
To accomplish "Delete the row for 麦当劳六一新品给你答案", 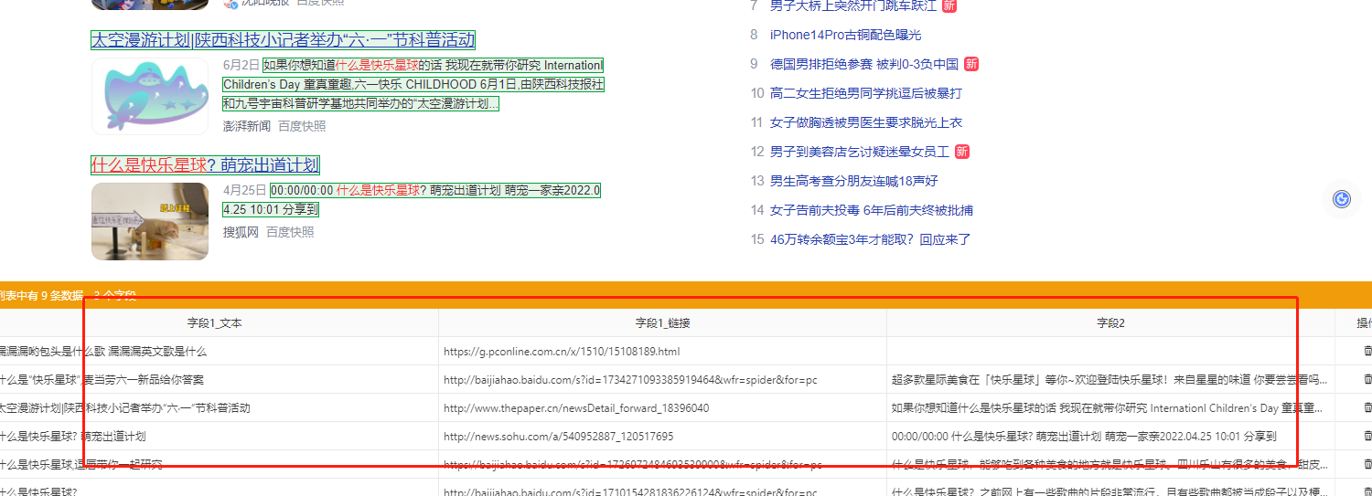I will pos(1367,379).
